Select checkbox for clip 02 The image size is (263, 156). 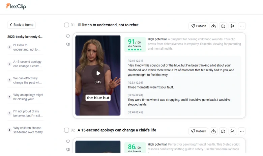[66, 130]
